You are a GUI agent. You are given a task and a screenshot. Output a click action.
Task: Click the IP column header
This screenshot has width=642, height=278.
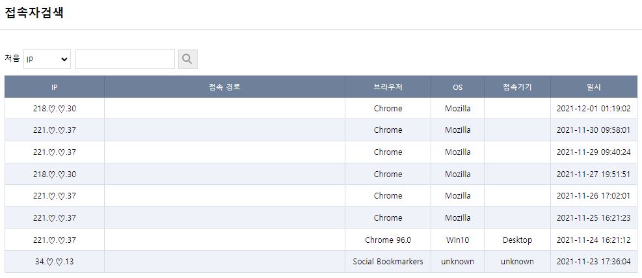pyautogui.click(x=55, y=87)
